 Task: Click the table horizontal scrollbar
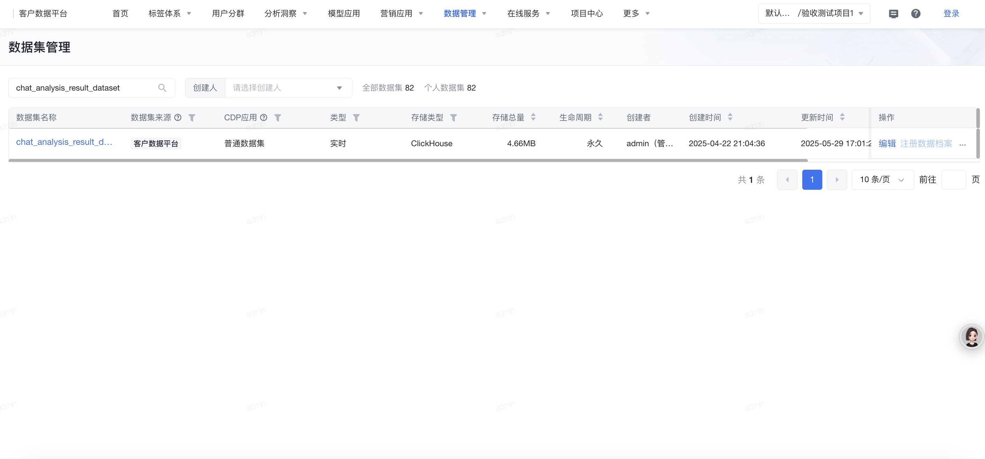(408, 160)
